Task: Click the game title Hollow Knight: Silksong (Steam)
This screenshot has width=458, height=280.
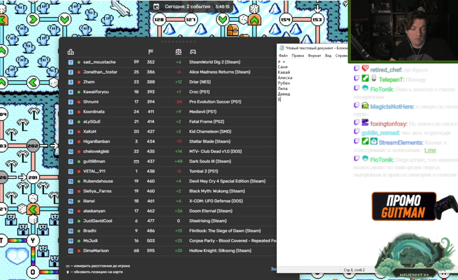Action: [220, 251]
